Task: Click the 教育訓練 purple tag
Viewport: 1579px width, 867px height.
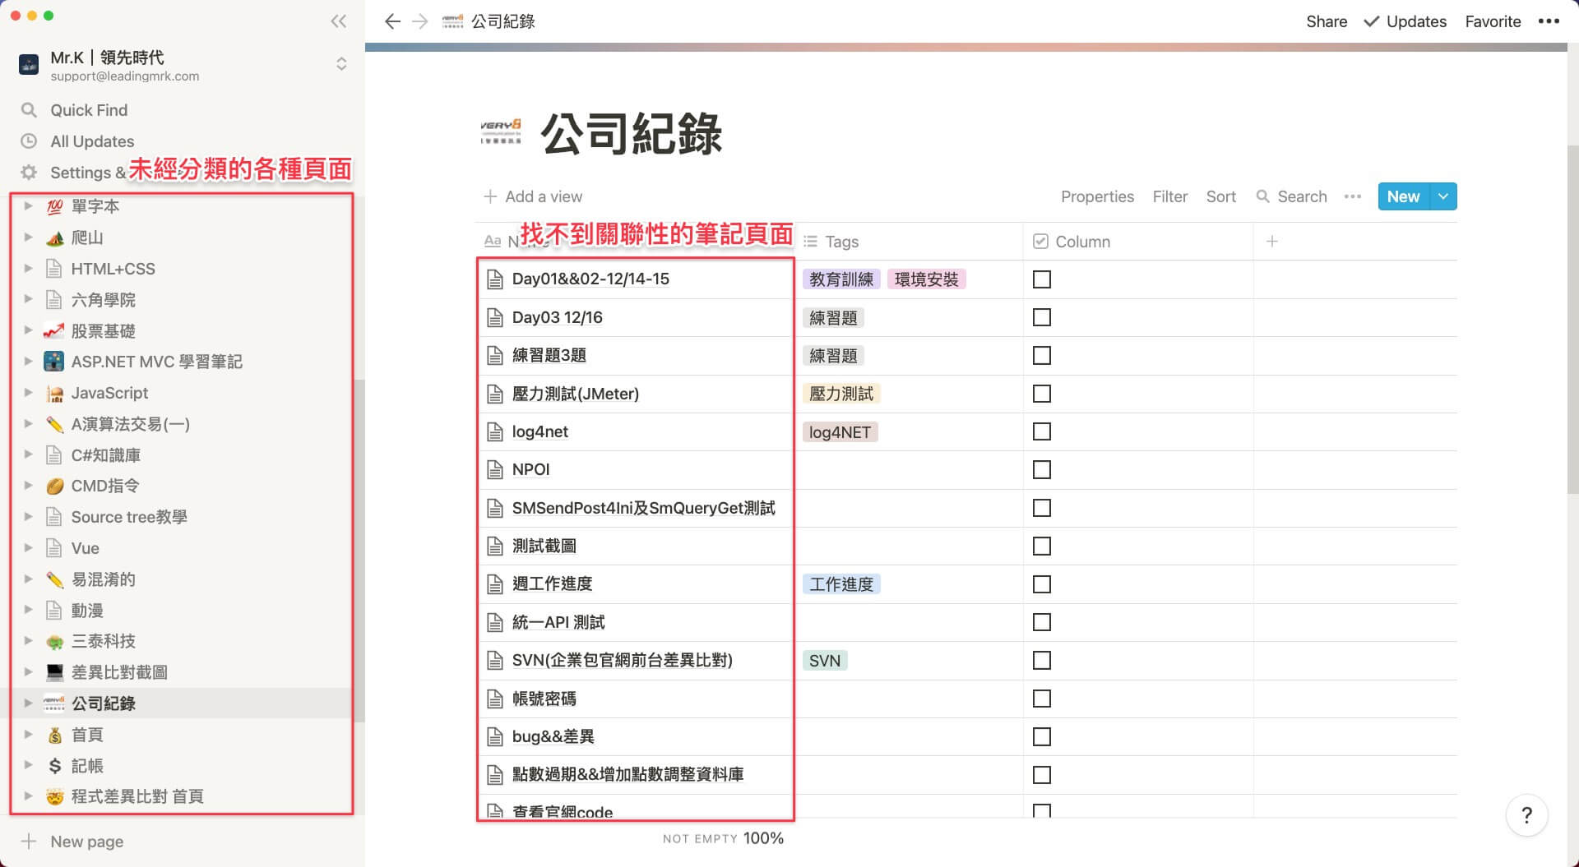Action: click(840, 279)
